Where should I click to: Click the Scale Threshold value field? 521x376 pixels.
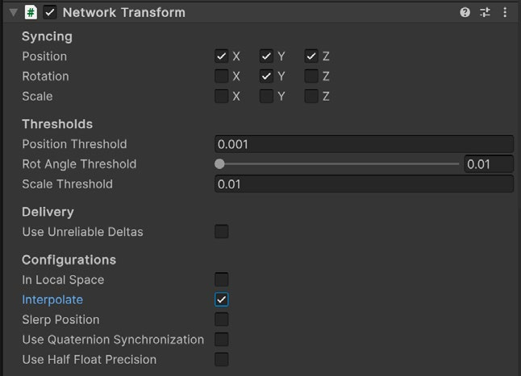pos(365,184)
